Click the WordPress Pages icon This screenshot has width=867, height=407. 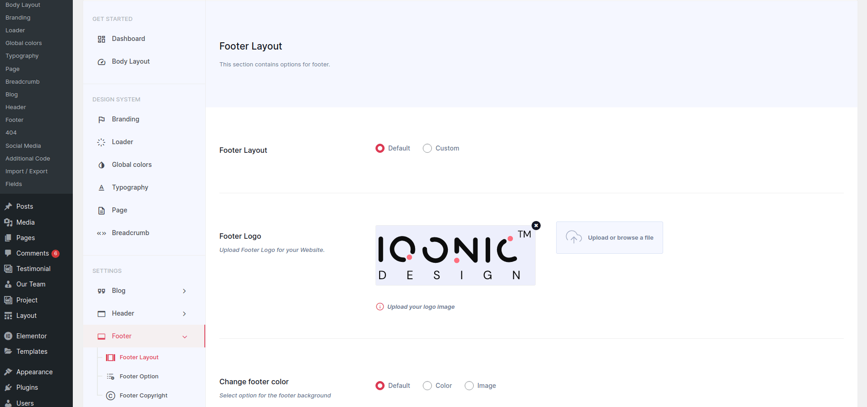(x=8, y=238)
